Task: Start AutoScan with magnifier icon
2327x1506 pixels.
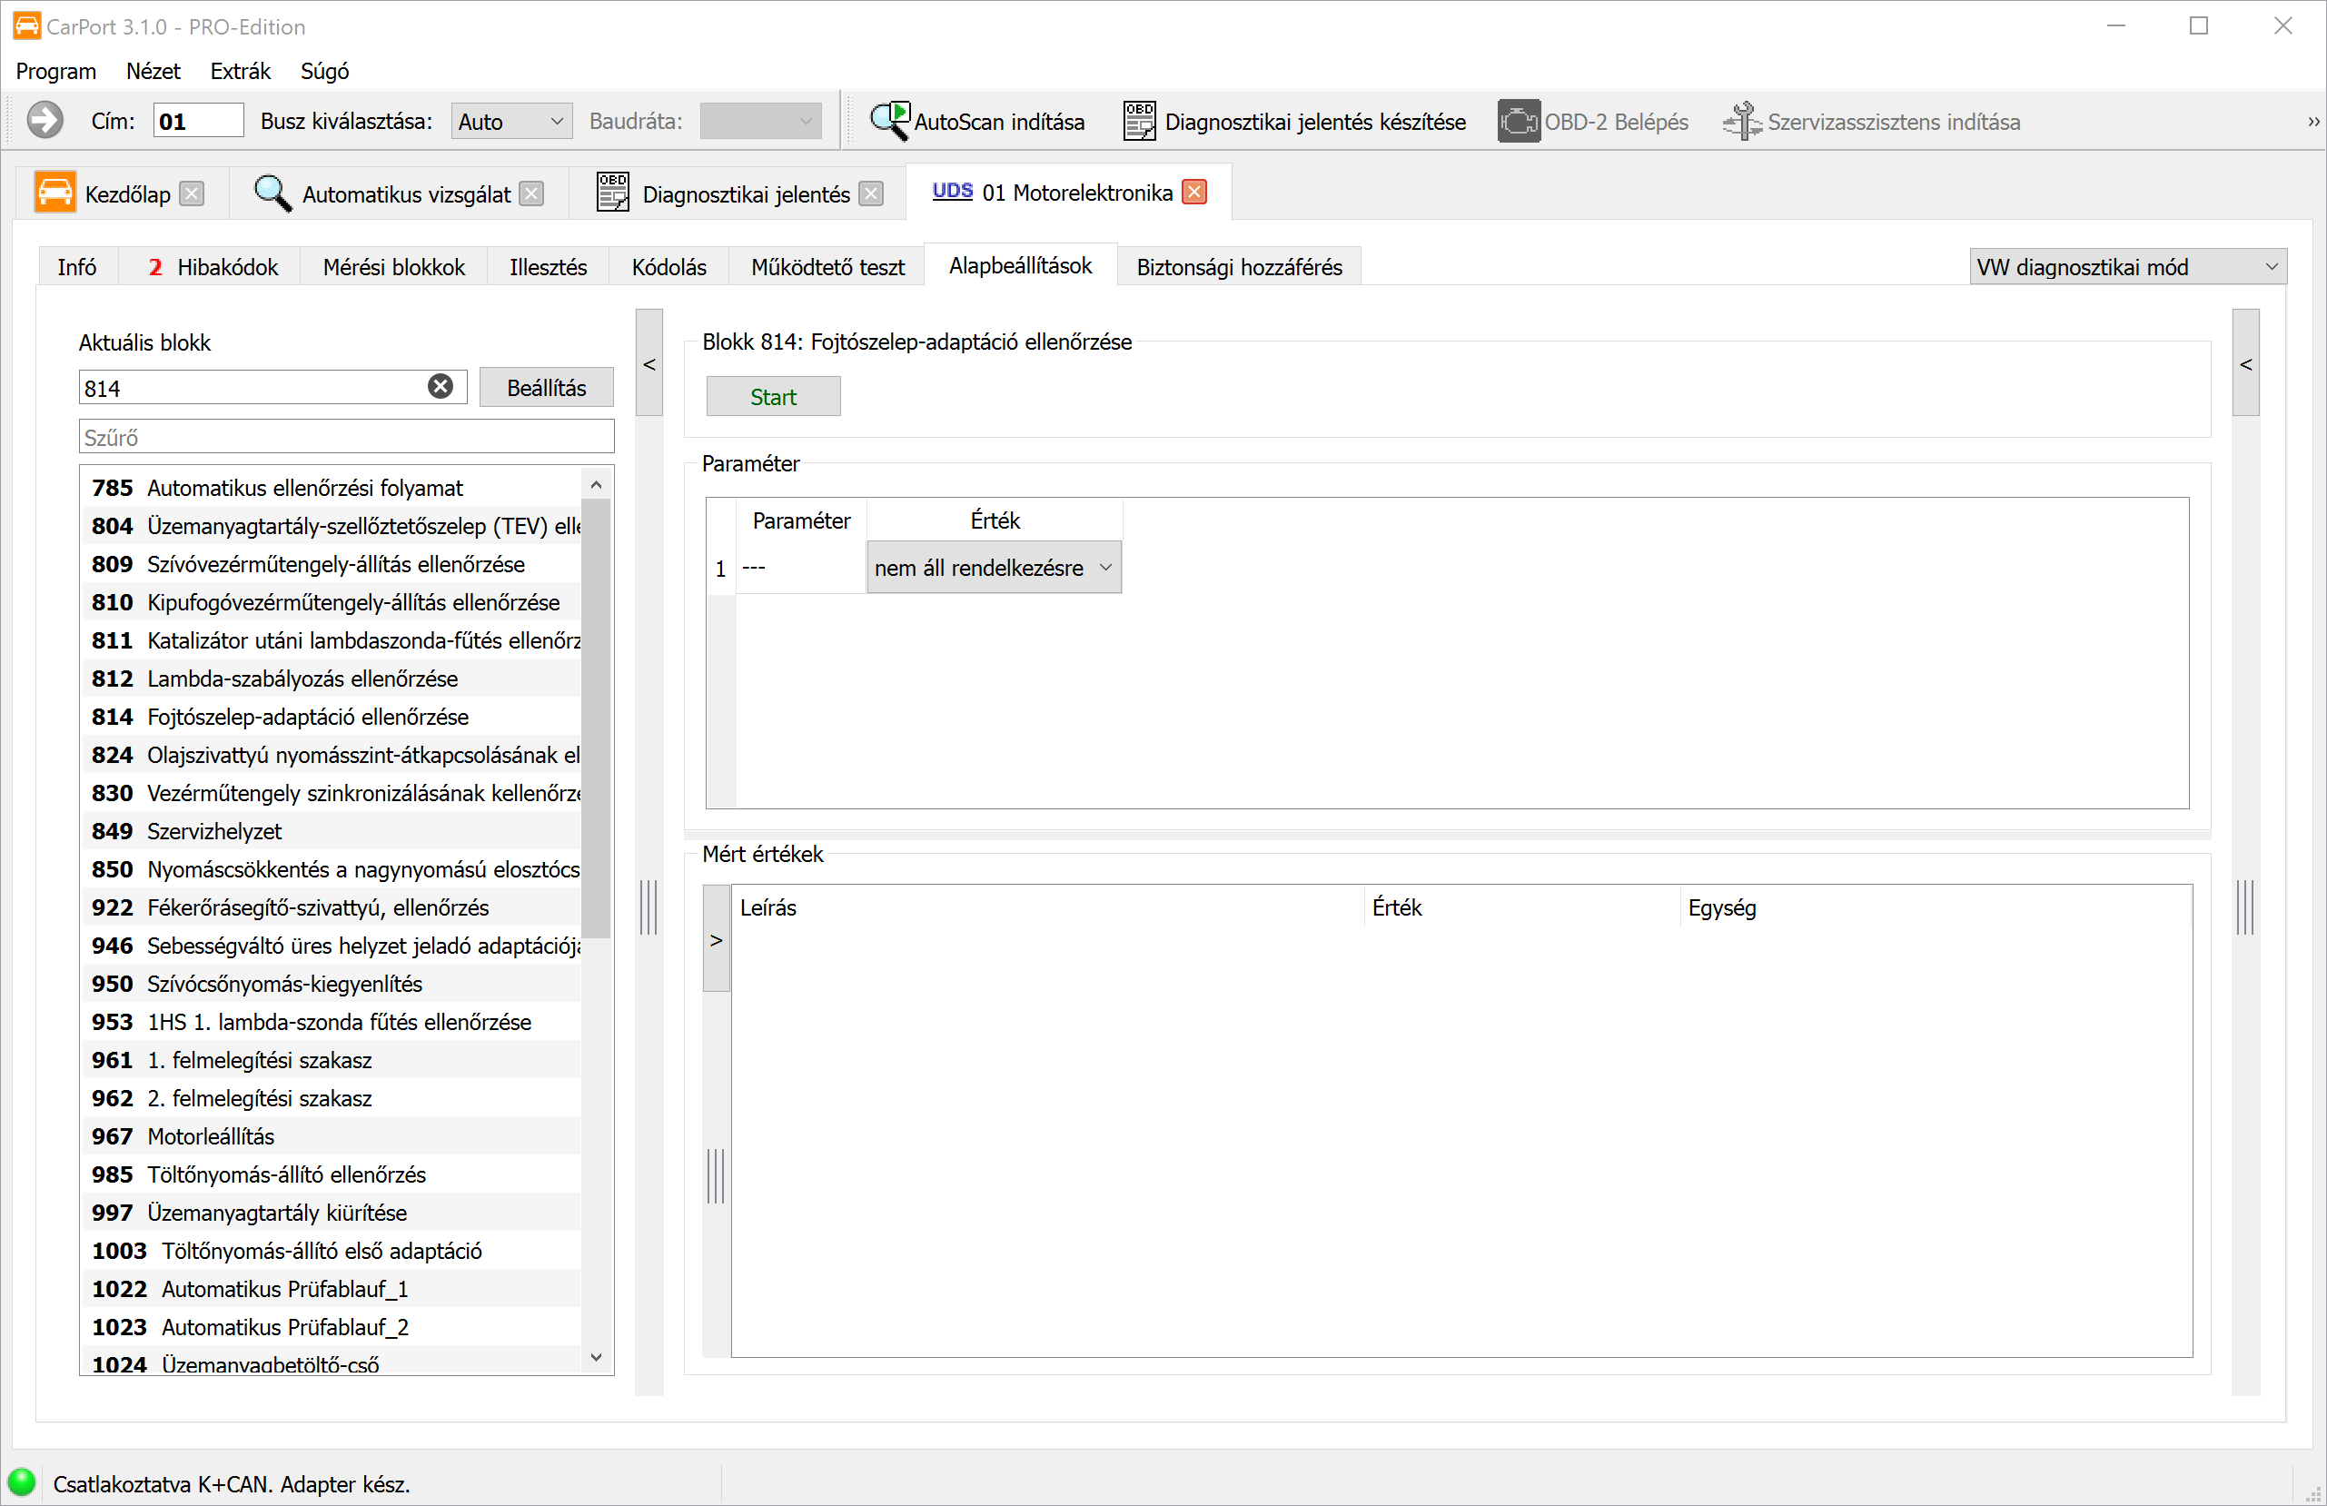Action: pyautogui.click(x=890, y=122)
